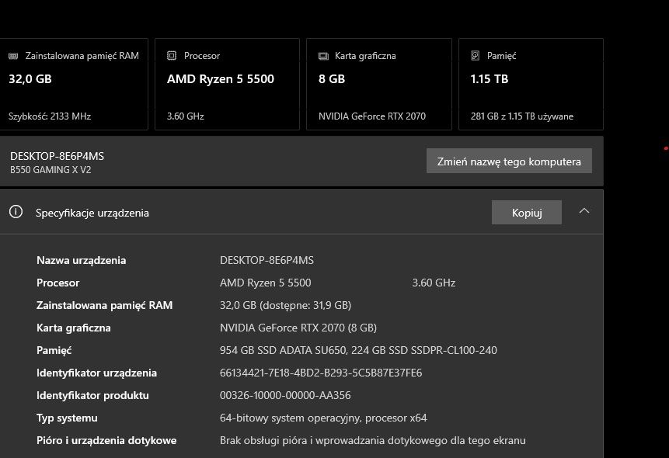The image size is (669, 458).
Task: Click B550 GAMING X V2 text
Action: [51, 170]
